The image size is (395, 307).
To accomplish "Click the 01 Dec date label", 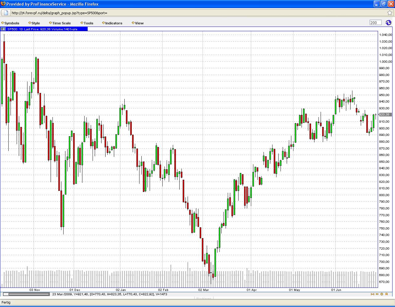I will pos(75,290).
